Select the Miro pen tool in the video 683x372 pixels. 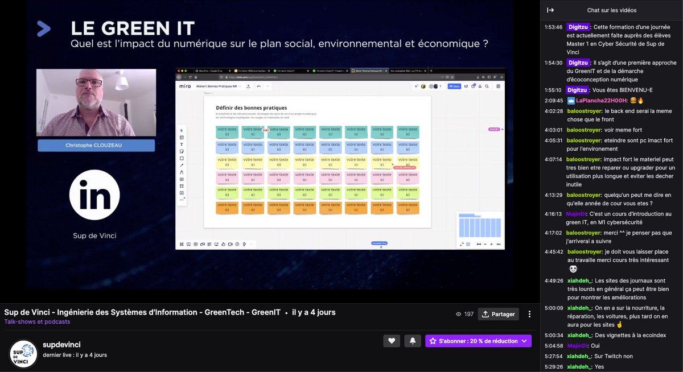[182, 172]
